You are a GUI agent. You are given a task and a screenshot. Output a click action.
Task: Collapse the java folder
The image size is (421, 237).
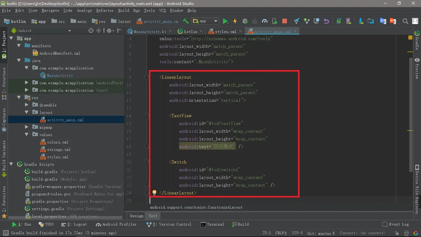(x=19, y=60)
